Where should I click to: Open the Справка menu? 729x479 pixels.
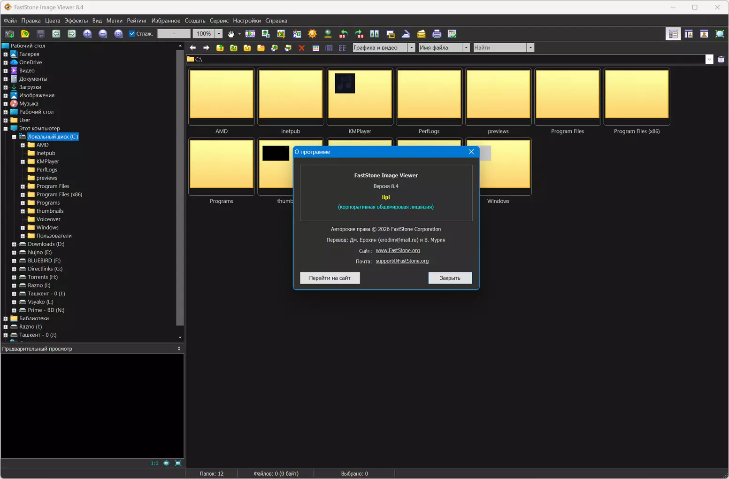(276, 21)
